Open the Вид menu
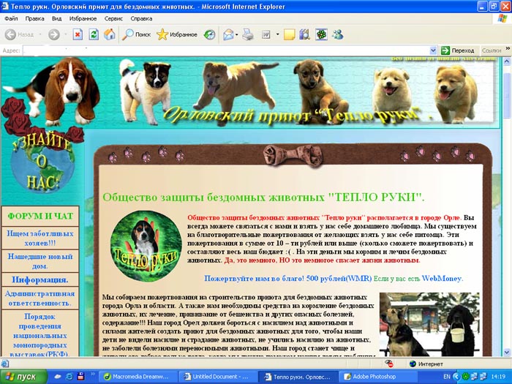512x384 pixels. (56, 18)
